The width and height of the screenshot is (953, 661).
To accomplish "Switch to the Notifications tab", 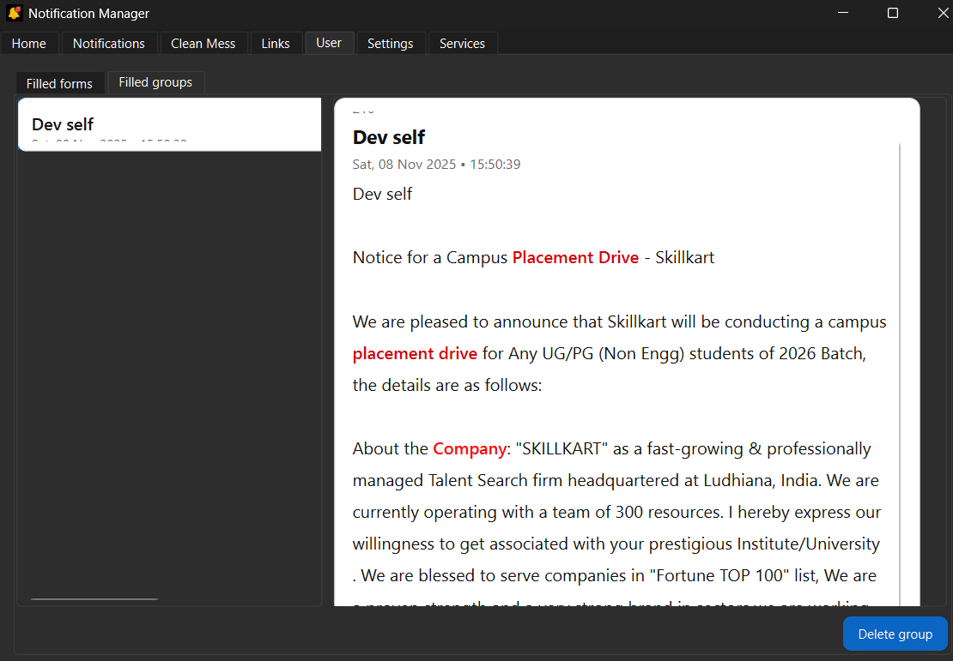I will click(x=109, y=44).
